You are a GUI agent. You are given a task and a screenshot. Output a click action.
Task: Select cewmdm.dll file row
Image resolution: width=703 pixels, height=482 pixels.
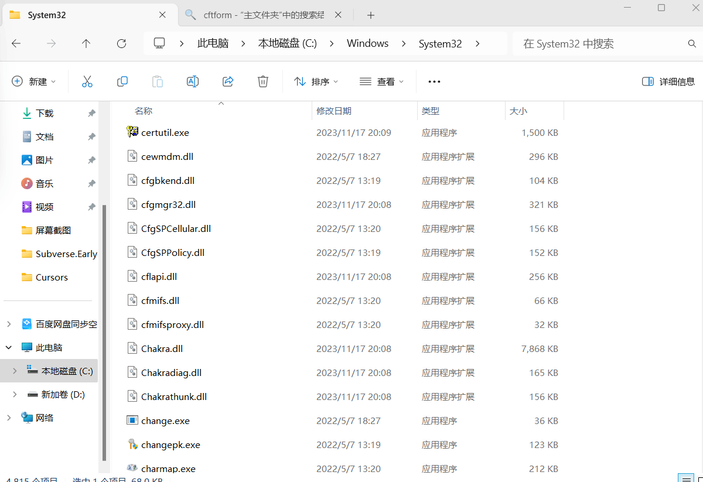[343, 156]
